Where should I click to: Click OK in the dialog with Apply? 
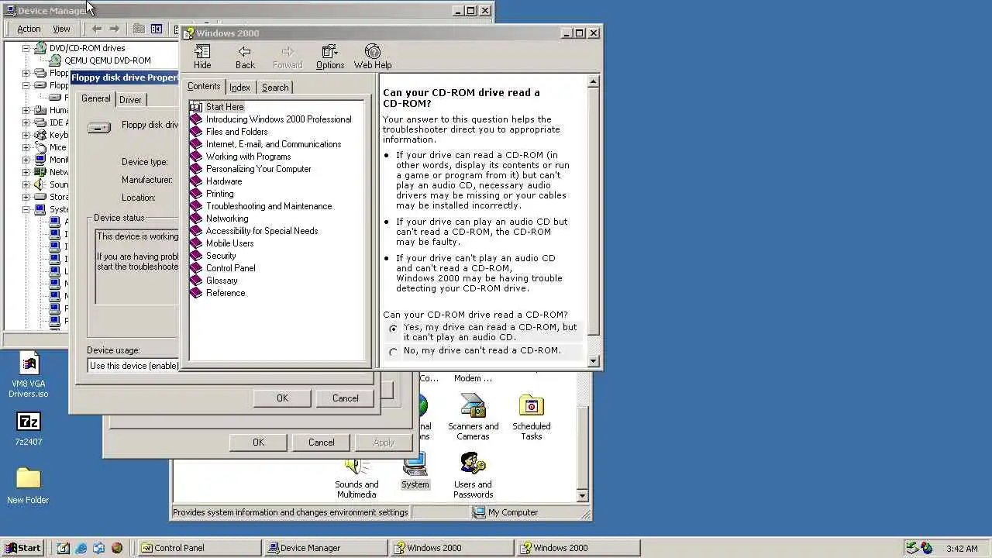(x=258, y=443)
